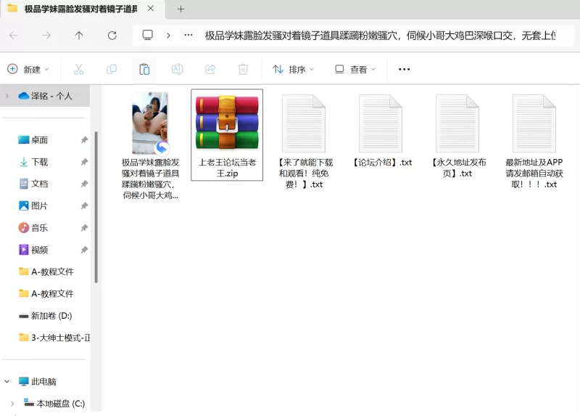Open the 查看 (View) dropdown
The height and width of the screenshot is (416, 580).
355,70
